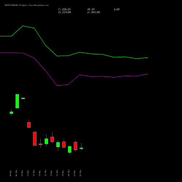Select the last green candle for 22 May
Screen dimensions: 182x182
pyautogui.click(x=81, y=148)
